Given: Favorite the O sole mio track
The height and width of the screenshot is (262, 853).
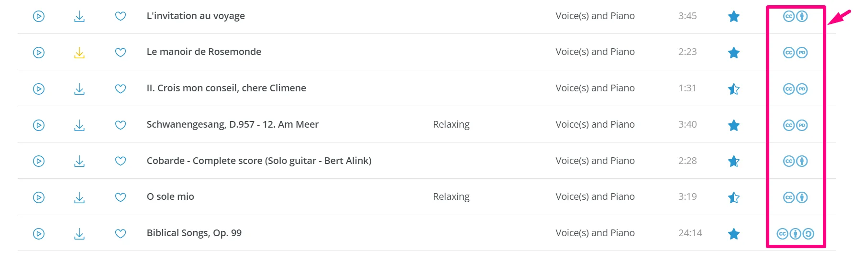Looking at the screenshot, I should [121, 197].
